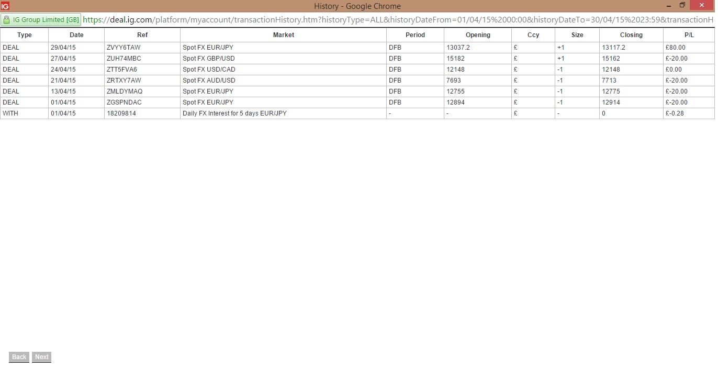Click the Type column header
Image resolution: width=718 pixels, height=368 pixels.
[x=25, y=35]
